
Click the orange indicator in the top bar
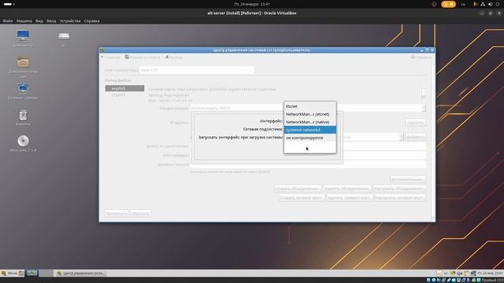coord(448,4)
